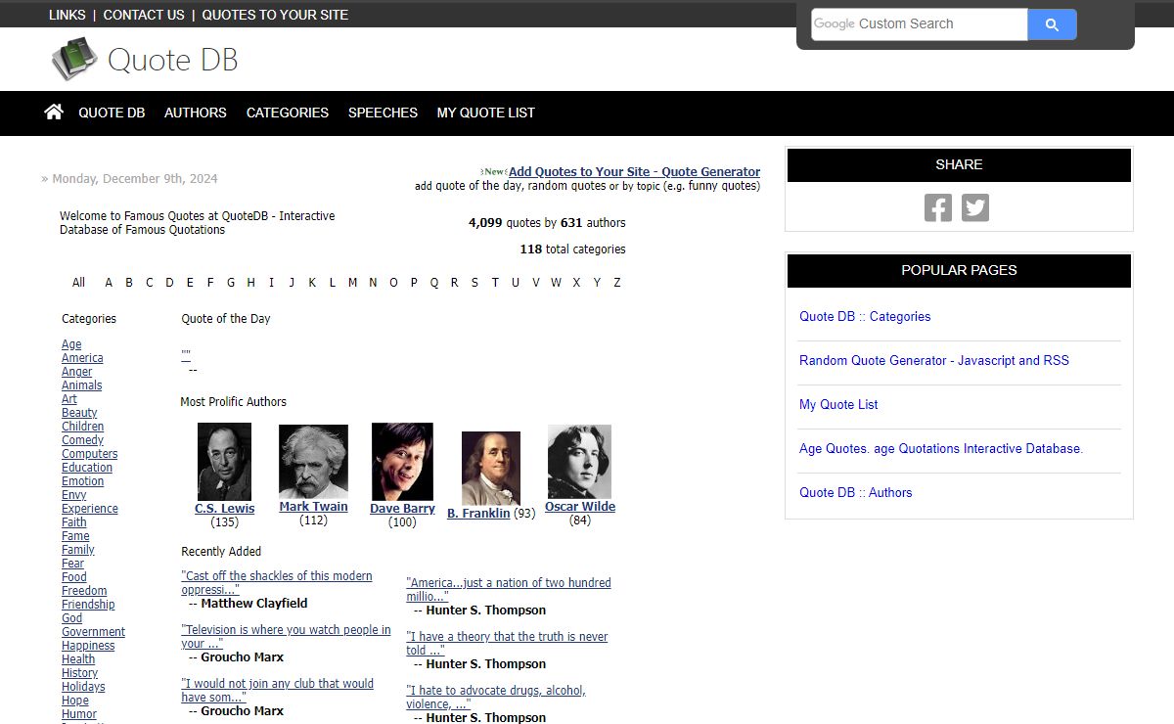Viewport: 1174px width, 724px height.
Task: Open CATEGORIES in the navigation bar
Action: (288, 113)
